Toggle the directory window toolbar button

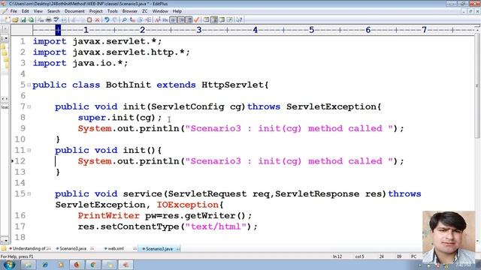(206, 19)
